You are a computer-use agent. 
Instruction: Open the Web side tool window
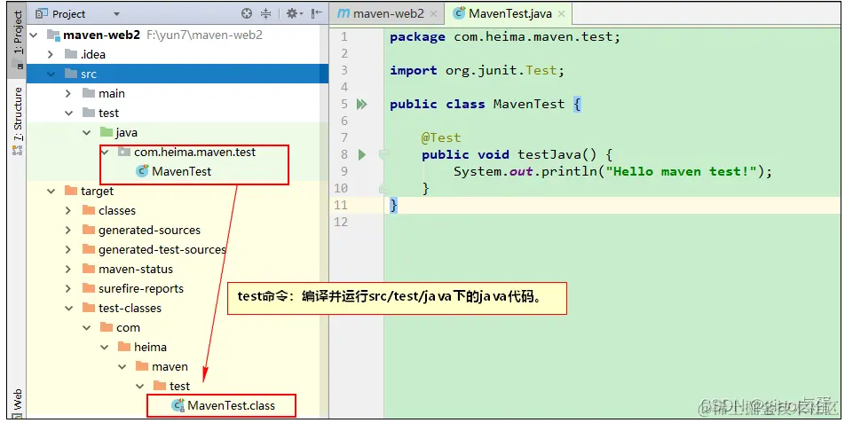(19, 403)
